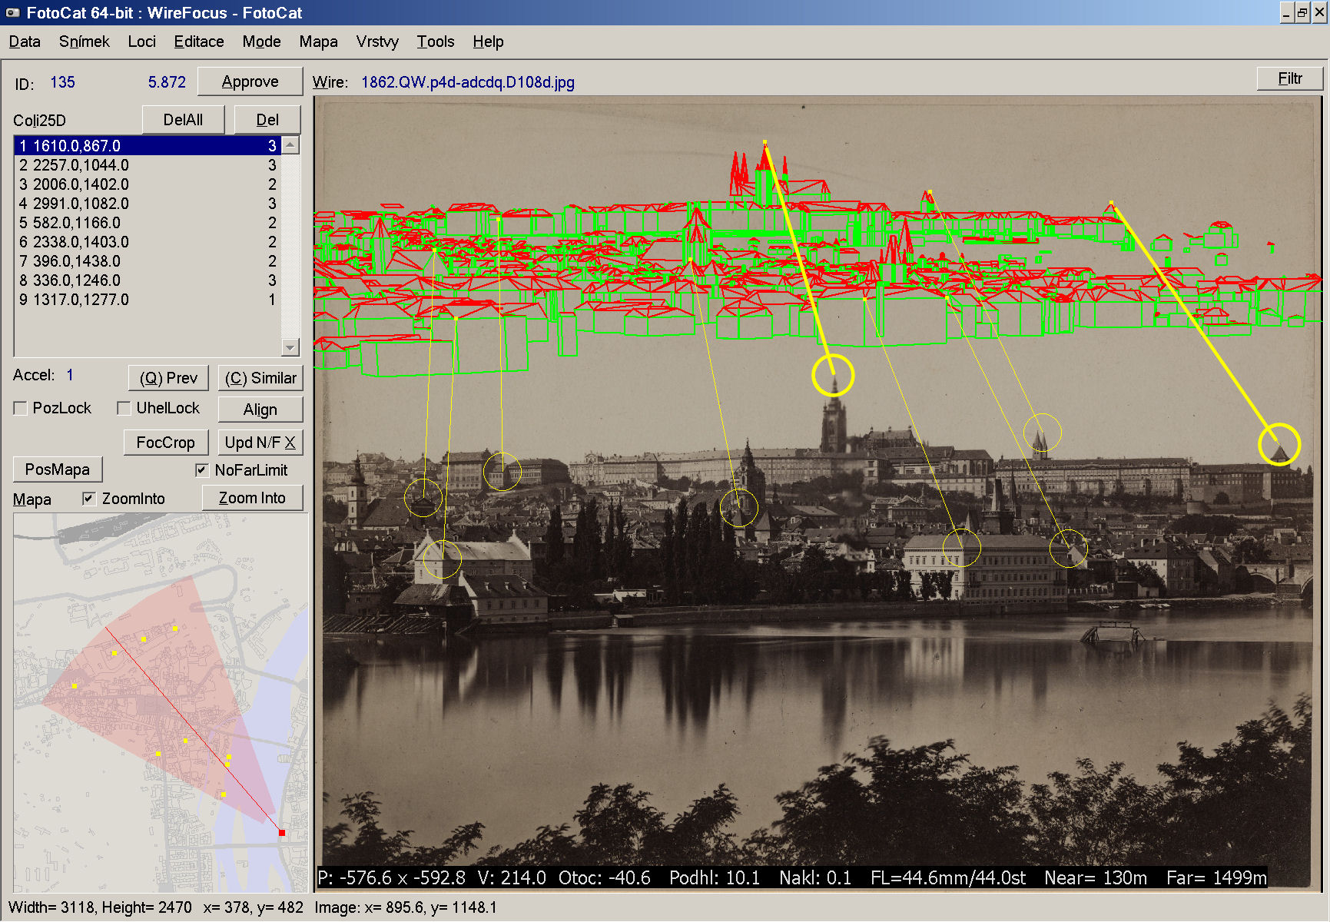Click the Del button

(267, 120)
